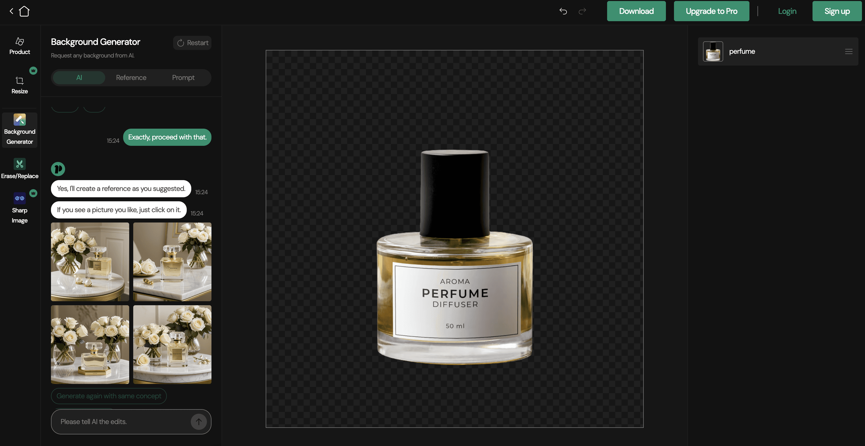Redo the last action
The image size is (865, 446).
582,11
